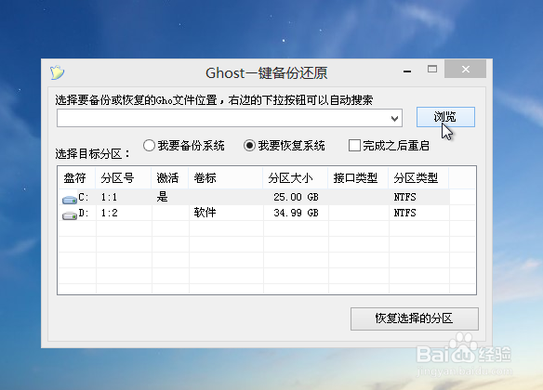Click the D: drive disk icon

click(69, 215)
